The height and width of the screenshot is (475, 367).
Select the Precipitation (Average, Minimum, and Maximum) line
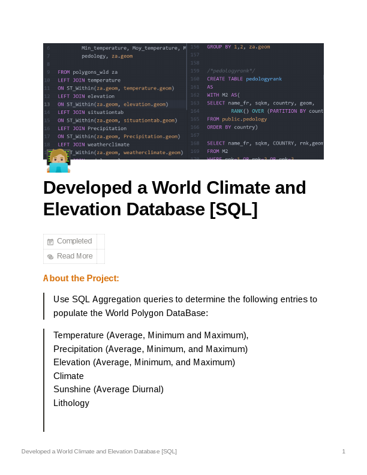pos(151,349)
